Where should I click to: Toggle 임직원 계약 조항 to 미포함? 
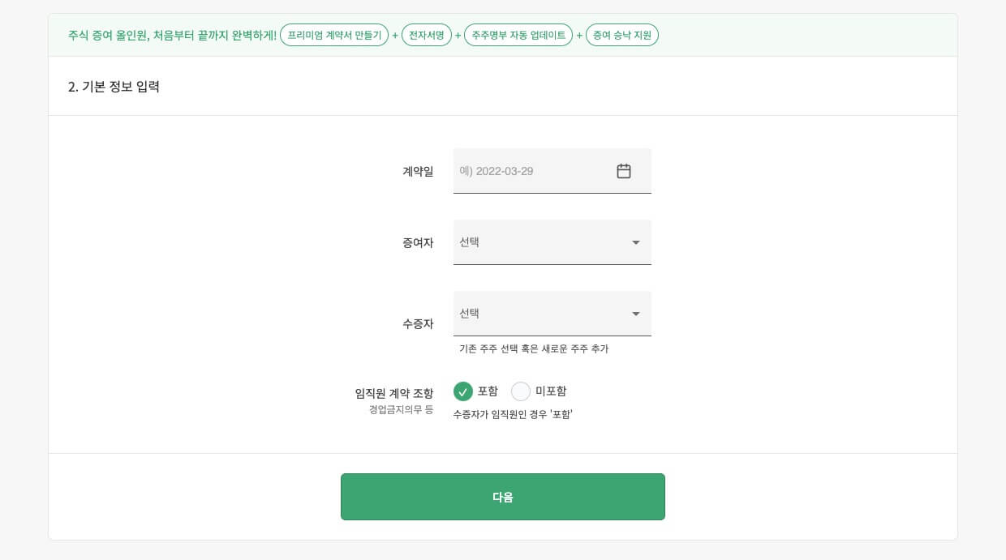[521, 391]
